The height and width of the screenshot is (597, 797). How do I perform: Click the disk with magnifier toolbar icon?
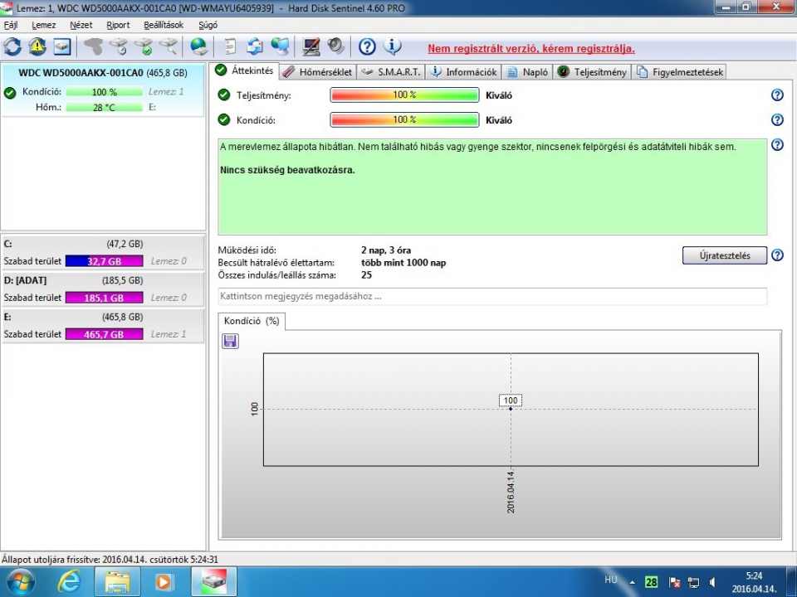point(169,46)
